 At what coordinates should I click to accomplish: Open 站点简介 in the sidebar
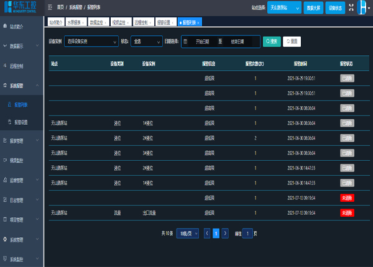point(17,27)
